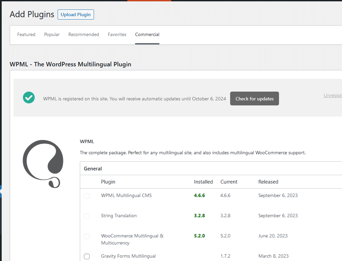Check the WPML Multilingual CMS checkbox

click(87, 196)
